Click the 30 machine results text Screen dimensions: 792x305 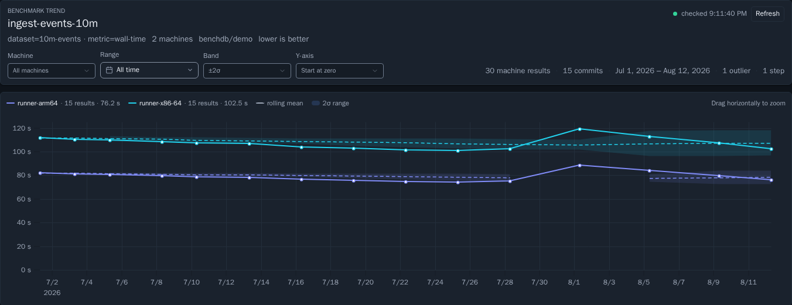pyautogui.click(x=518, y=70)
